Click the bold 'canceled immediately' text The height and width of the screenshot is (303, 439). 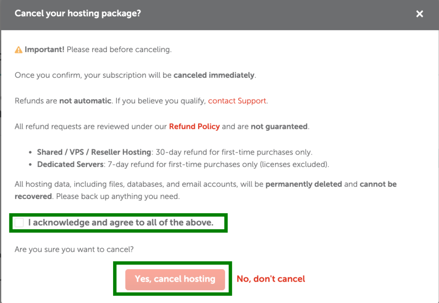tap(214, 75)
